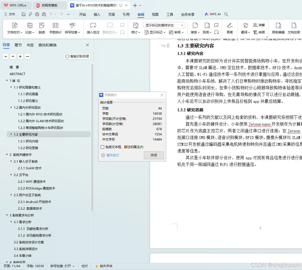Image resolution: width=302 pixels, height=270 pixels.
Task: Click the 拒绝 reject changes icon
Action: pyautogui.click(x=207, y=25)
